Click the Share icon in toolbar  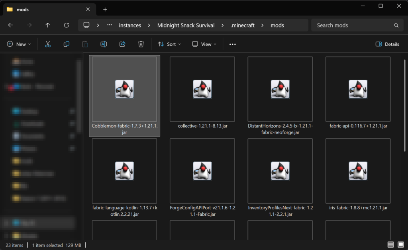[122, 44]
